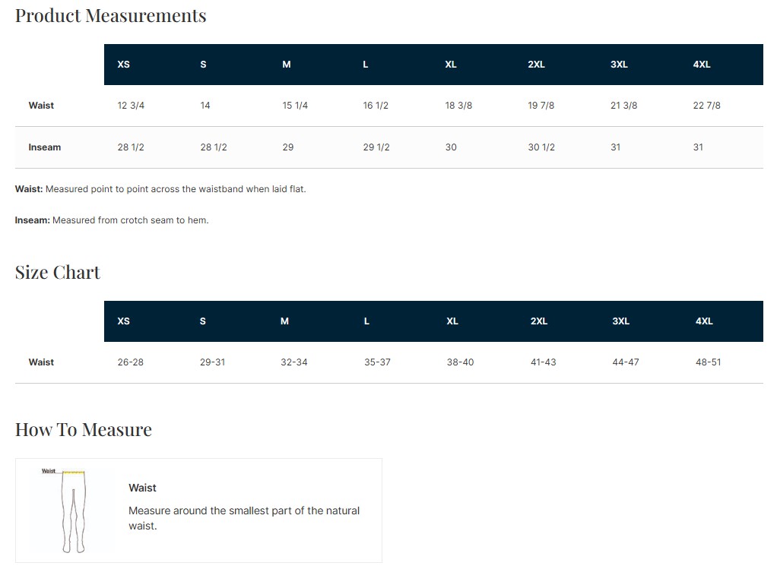Click the Size Chart heading
Viewport: 777px width, 569px height.
click(58, 273)
